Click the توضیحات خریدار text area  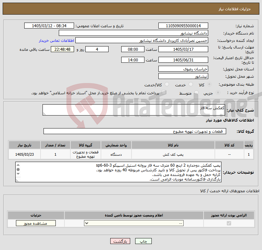(118, 172)
